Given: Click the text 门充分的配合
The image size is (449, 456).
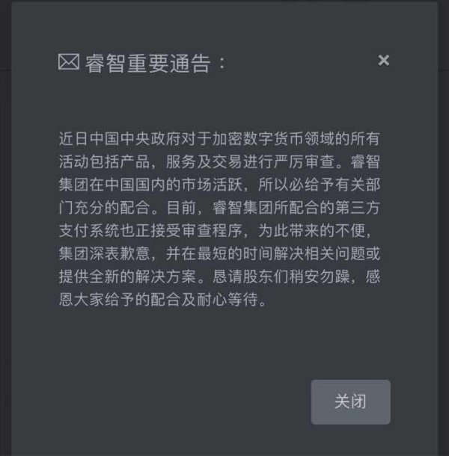Looking at the screenshot, I should (104, 208).
